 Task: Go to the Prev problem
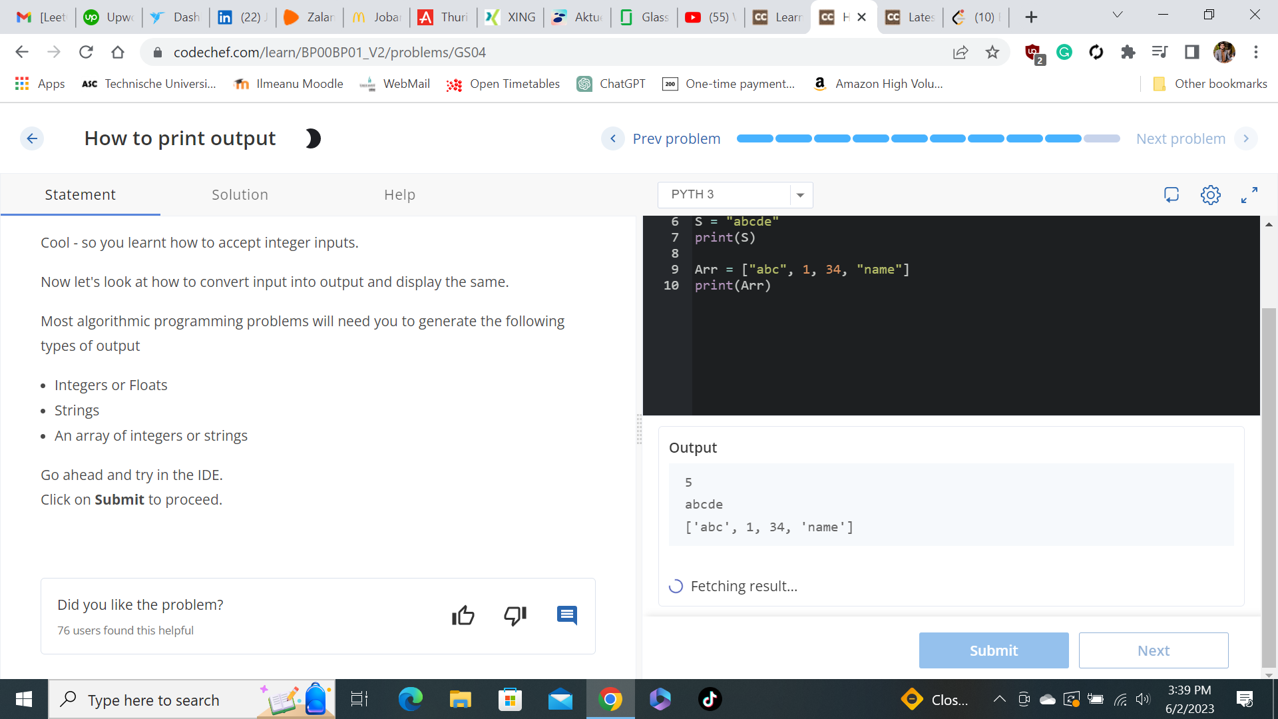676,138
